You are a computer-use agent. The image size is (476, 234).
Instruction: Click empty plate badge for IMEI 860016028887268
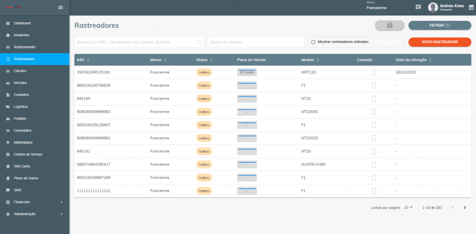(x=247, y=177)
